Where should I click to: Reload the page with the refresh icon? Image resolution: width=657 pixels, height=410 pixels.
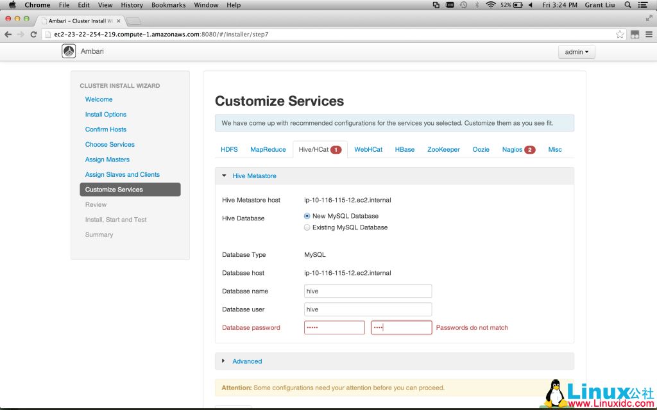pyautogui.click(x=33, y=34)
